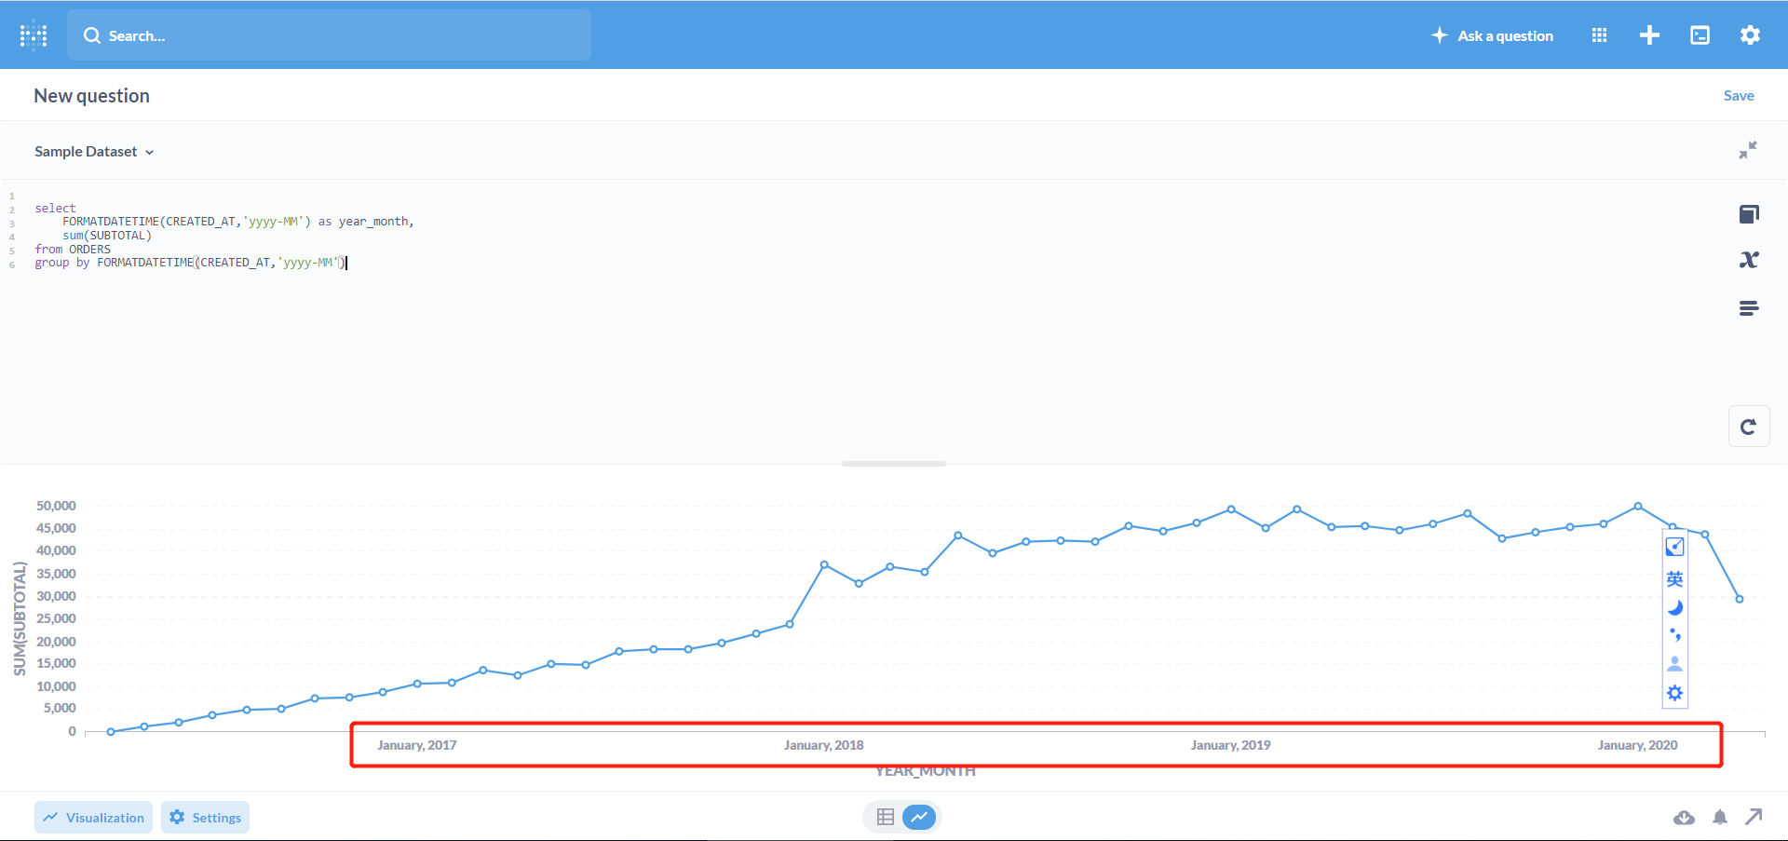
Task: Select Ask a question in the header
Action: (1491, 34)
